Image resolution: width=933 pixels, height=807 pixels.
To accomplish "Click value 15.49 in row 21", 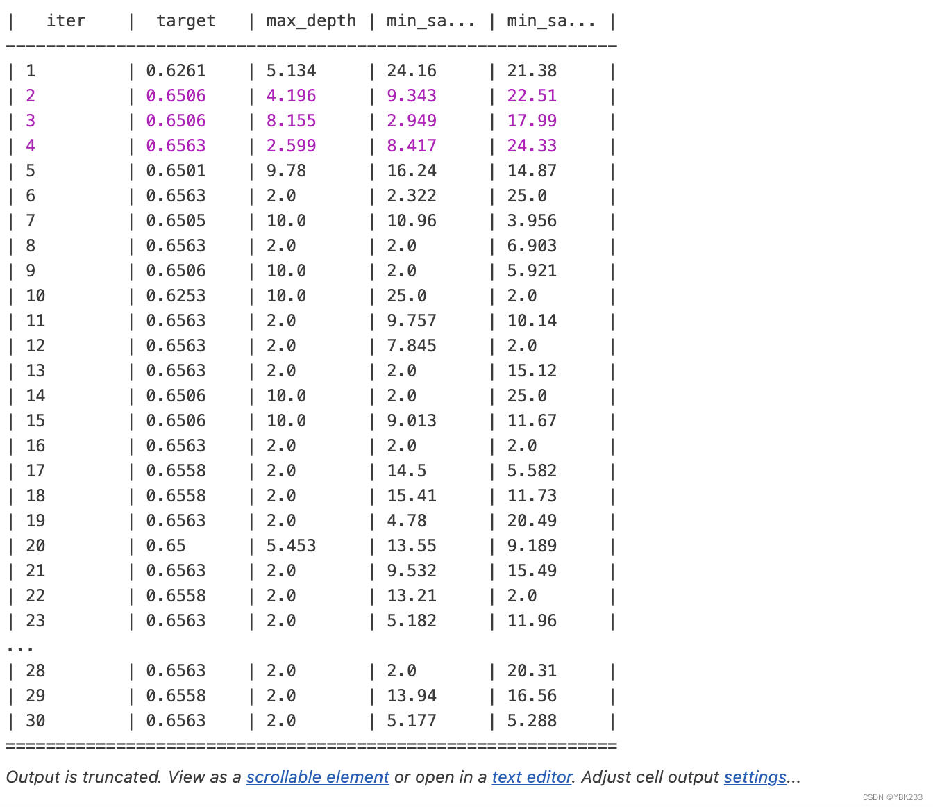I will pos(532,571).
